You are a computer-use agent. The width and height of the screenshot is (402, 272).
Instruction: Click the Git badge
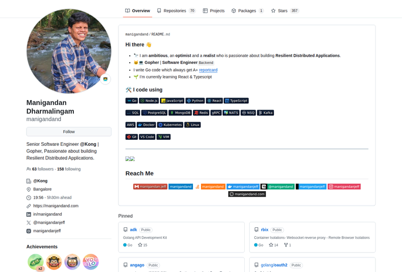tap(132, 137)
